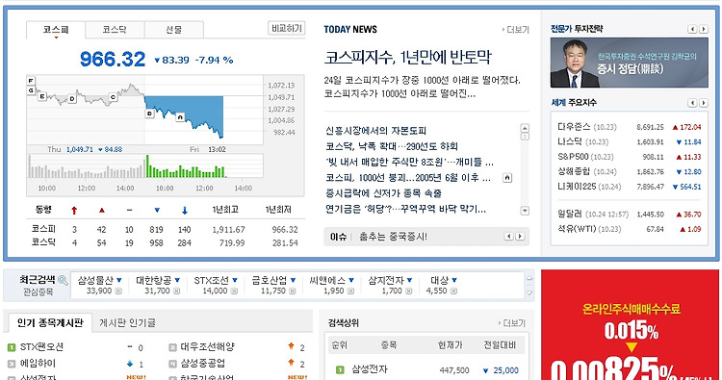Click the 비교하기 compare button
Viewport: 722px width, 380px height.
[x=286, y=29]
